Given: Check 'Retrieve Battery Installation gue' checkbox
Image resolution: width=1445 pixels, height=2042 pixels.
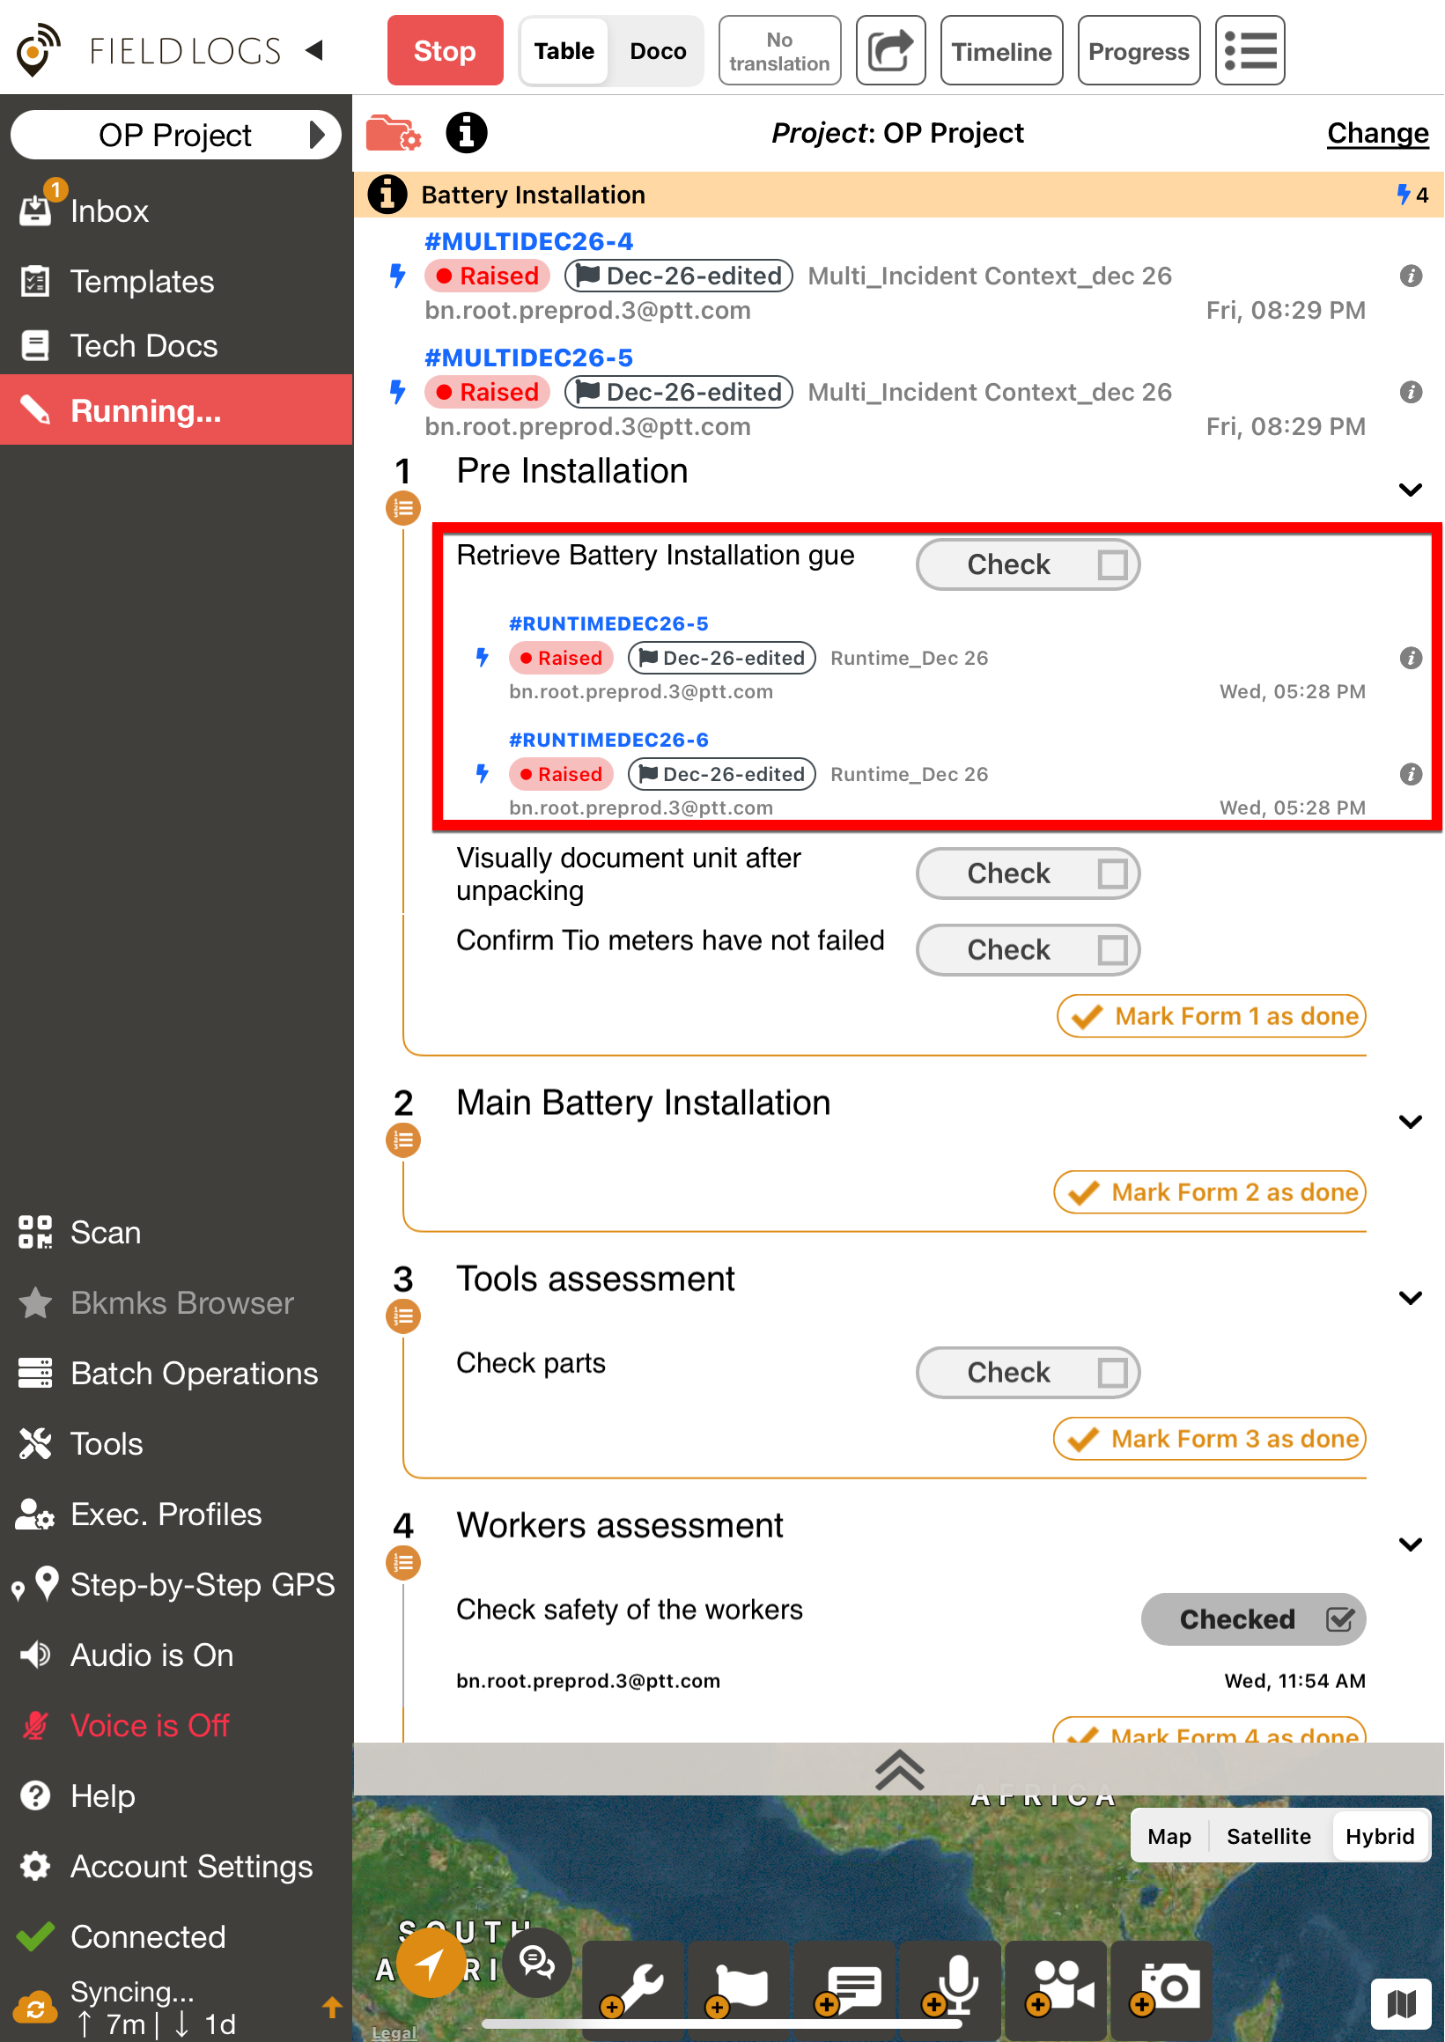Looking at the screenshot, I should point(1112,565).
